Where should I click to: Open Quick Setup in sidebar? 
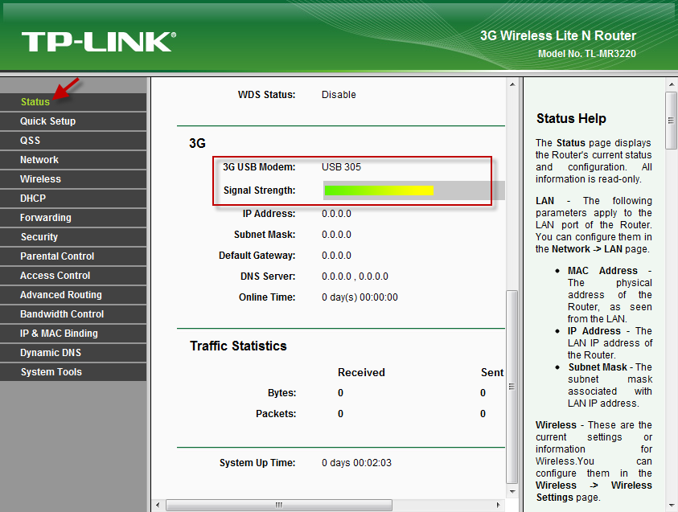[x=73, y=121]
